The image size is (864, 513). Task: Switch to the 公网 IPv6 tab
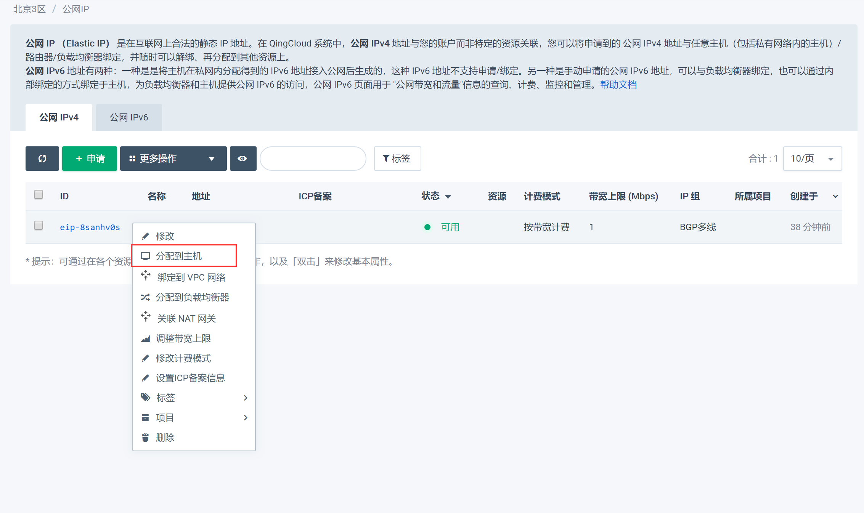coord(128,117)
